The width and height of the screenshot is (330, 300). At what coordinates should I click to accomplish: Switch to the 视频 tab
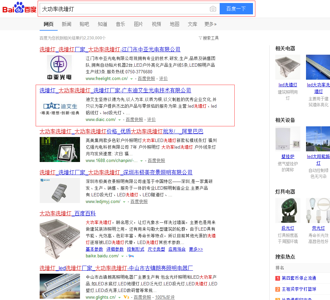tap(156, 24)
